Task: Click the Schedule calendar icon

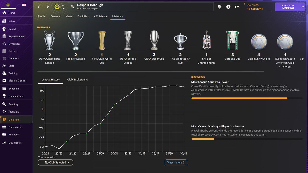Action: click(4, 89)
